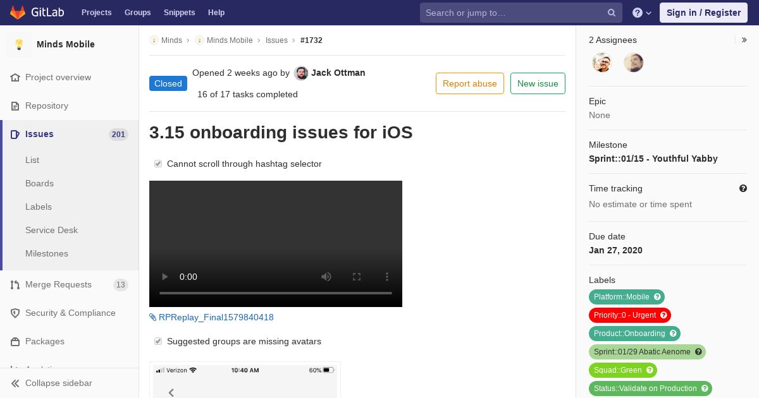Click Squad::Green label
Viewport: 759px width, 398px height.
pos(618,370)
